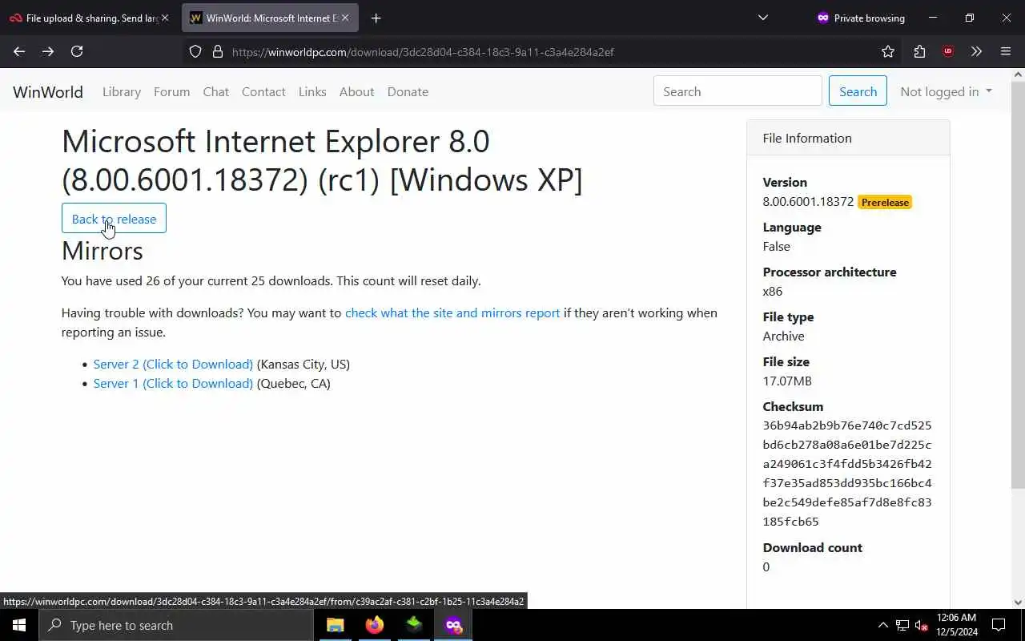The height and width of the screenshot is (641, 1025).
Task: Open the check site and mirrors report link
Action: (452, 312)
